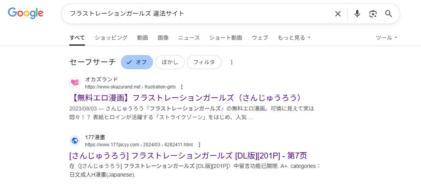This screenshot has width=421, height=188.
Task: Click the 177picyy.com URL breadcrumb
Action: coord(139,145)
